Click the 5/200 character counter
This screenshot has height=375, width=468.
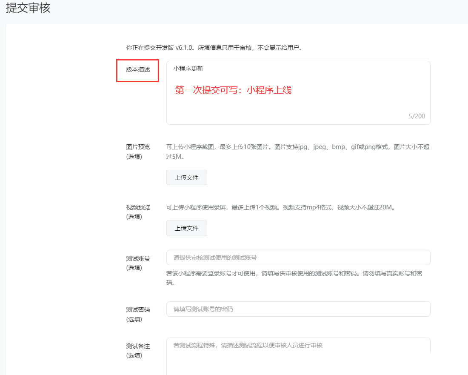point(417,116)
